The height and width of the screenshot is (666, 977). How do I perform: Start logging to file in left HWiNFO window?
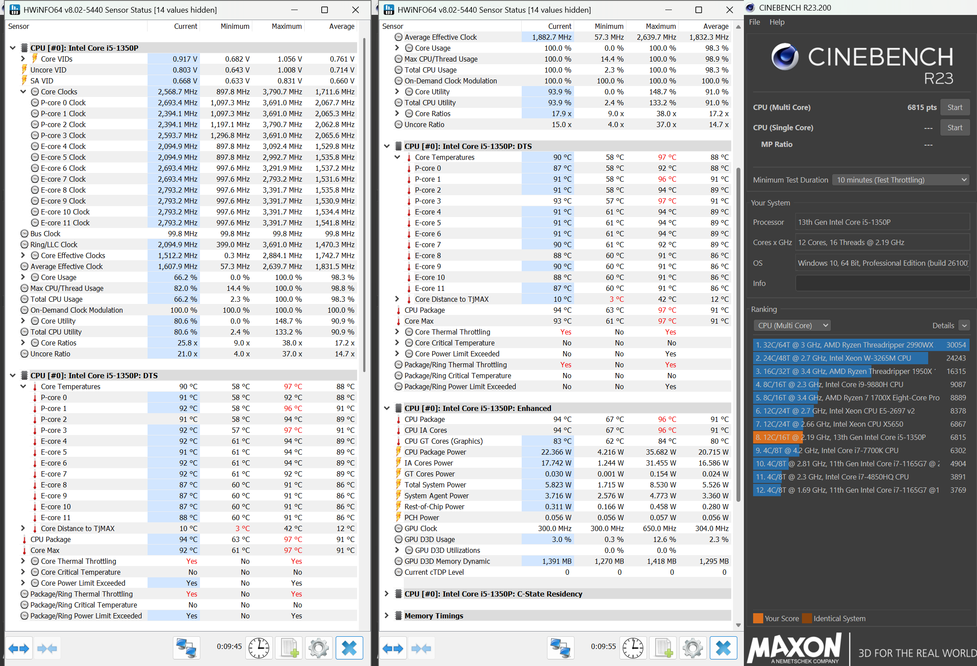point(289,648)
